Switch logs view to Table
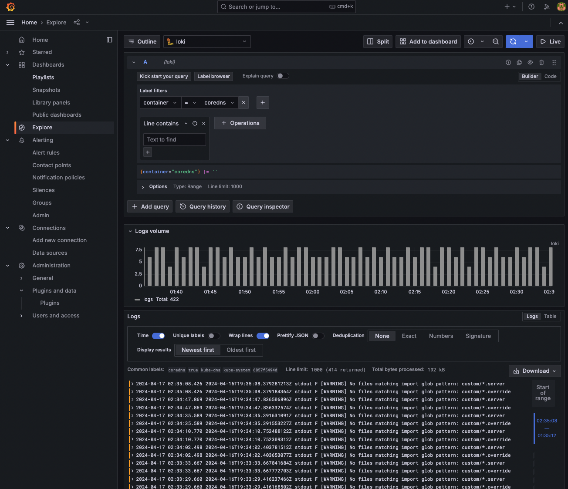 550,316
